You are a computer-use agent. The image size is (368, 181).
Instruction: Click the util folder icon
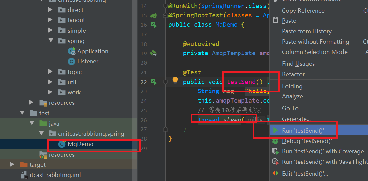coord(62,82)
